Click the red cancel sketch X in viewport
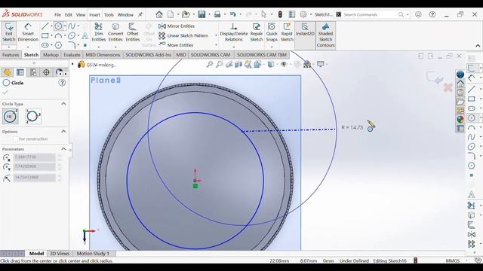This screenshot has height=271, width=483. (448, 88)
